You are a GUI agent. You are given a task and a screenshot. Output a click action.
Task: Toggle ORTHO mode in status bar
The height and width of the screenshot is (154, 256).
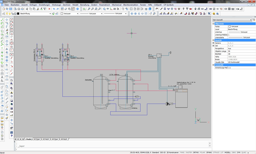[x=196, y=152]
